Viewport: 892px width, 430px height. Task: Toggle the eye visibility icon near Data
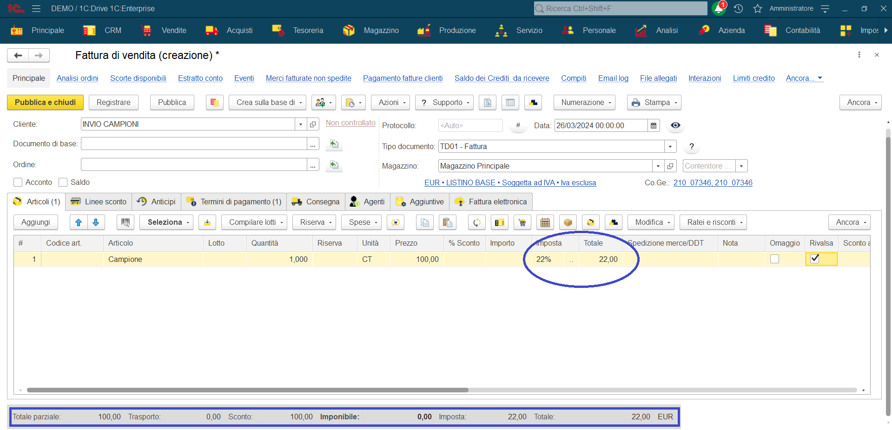(x=675, y=125)
